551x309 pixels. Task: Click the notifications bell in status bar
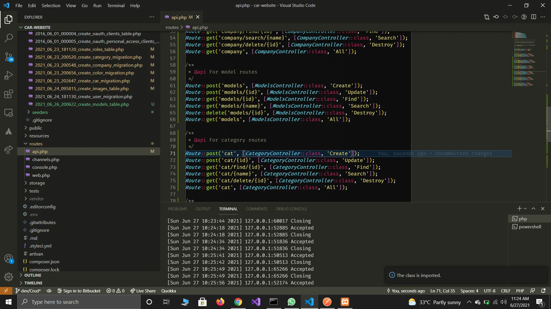(x=543, y=291)
